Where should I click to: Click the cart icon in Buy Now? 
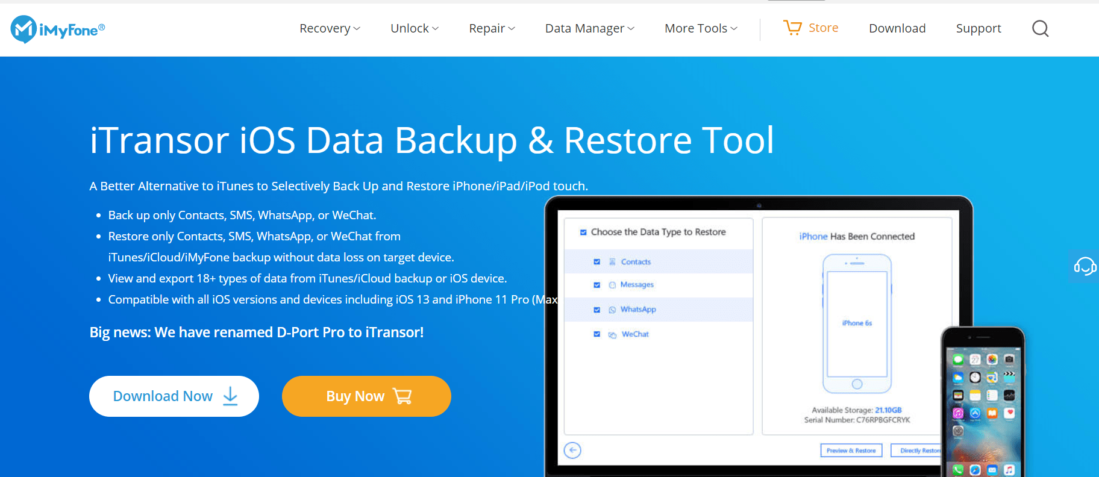402,396
